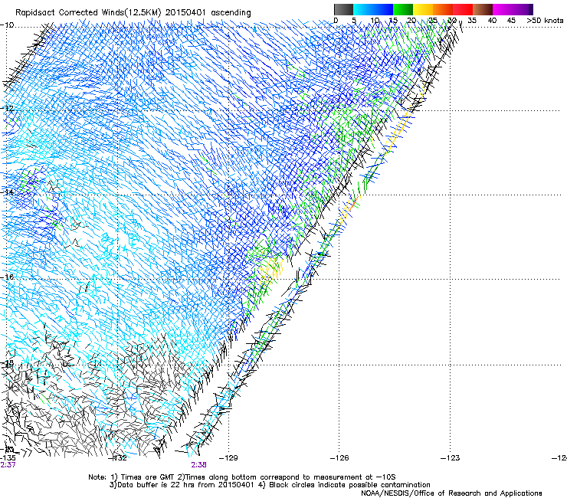The image size is (567, 498).
Task: Click the '35' label under the color bar
Action: coord(472,20)
